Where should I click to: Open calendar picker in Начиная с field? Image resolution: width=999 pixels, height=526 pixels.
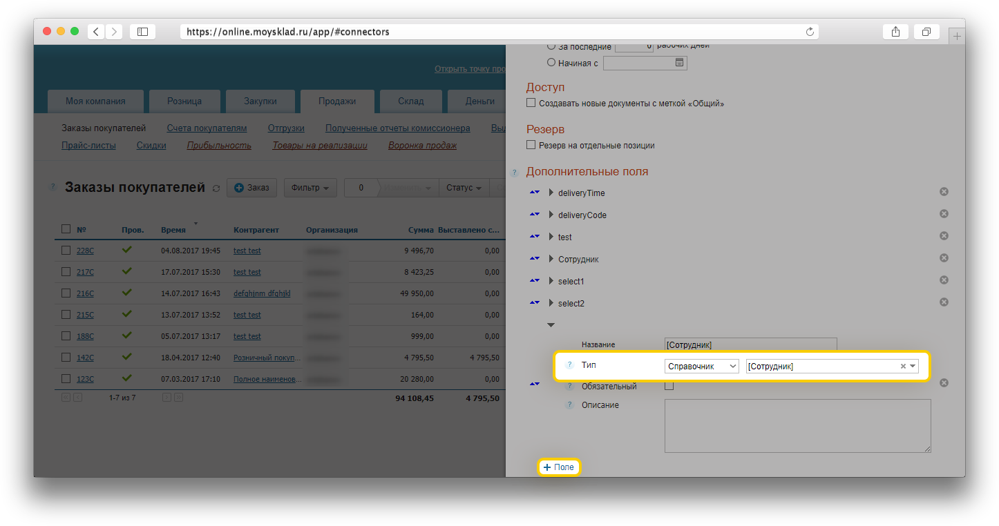point(679,63)
